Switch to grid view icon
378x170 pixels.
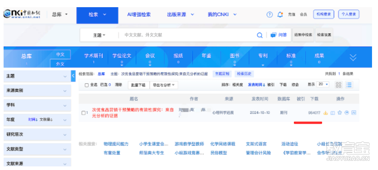[x=339, y=85]
